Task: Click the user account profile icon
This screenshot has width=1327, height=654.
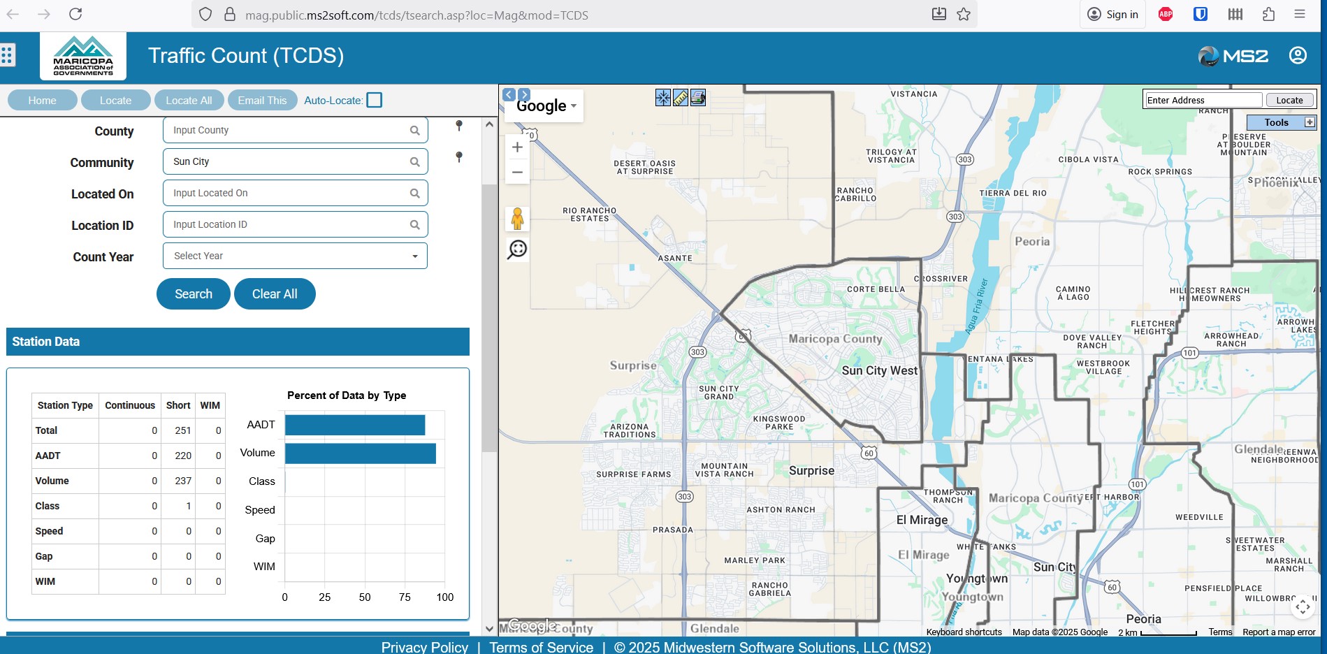Action: click(1298, 56)
